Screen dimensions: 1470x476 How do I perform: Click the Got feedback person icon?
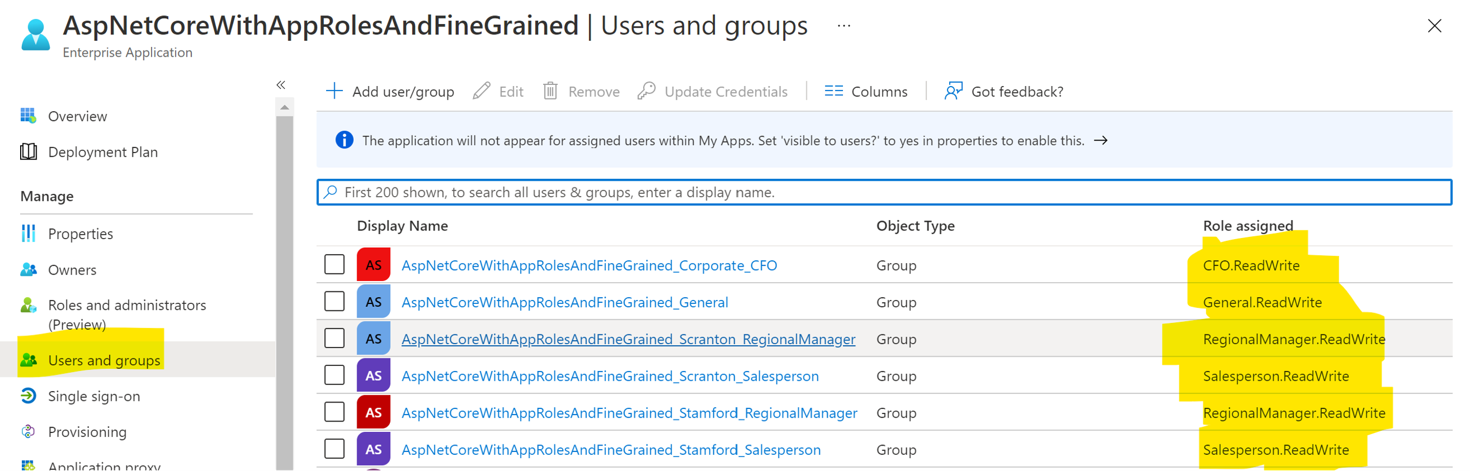tap(953, 91)
